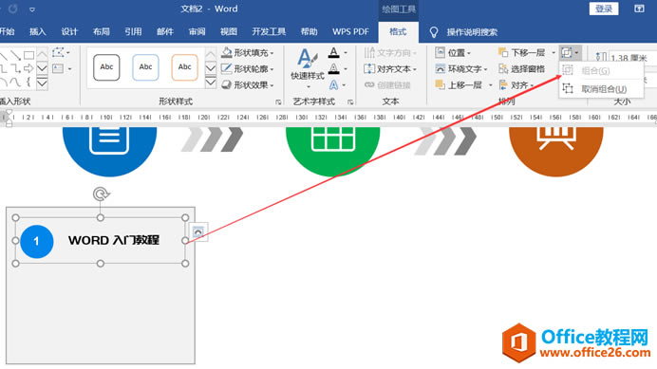Click the blue circle with document icon
Viewport: 657px width, 369px height.
(110, 151)
